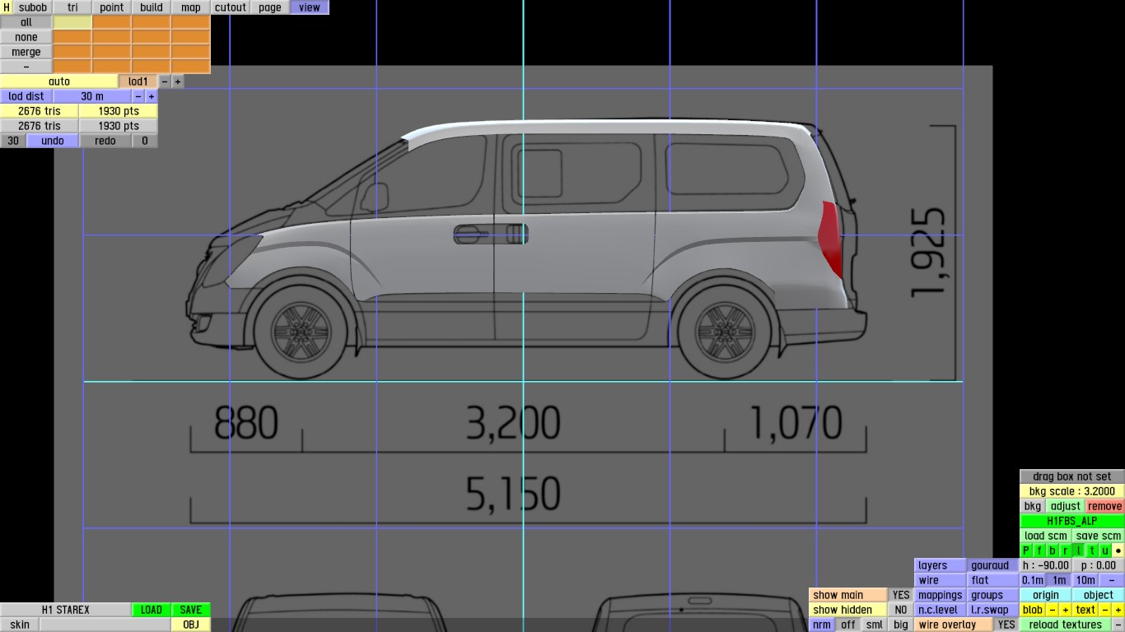Click the H1FBS_ALP background name
This screenshot has height=632, width=1125.
coord(1072,521)
